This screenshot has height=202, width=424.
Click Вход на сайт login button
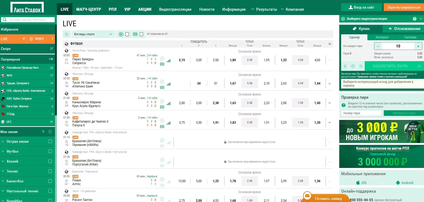pyautogui.click(x=361, y=7)
